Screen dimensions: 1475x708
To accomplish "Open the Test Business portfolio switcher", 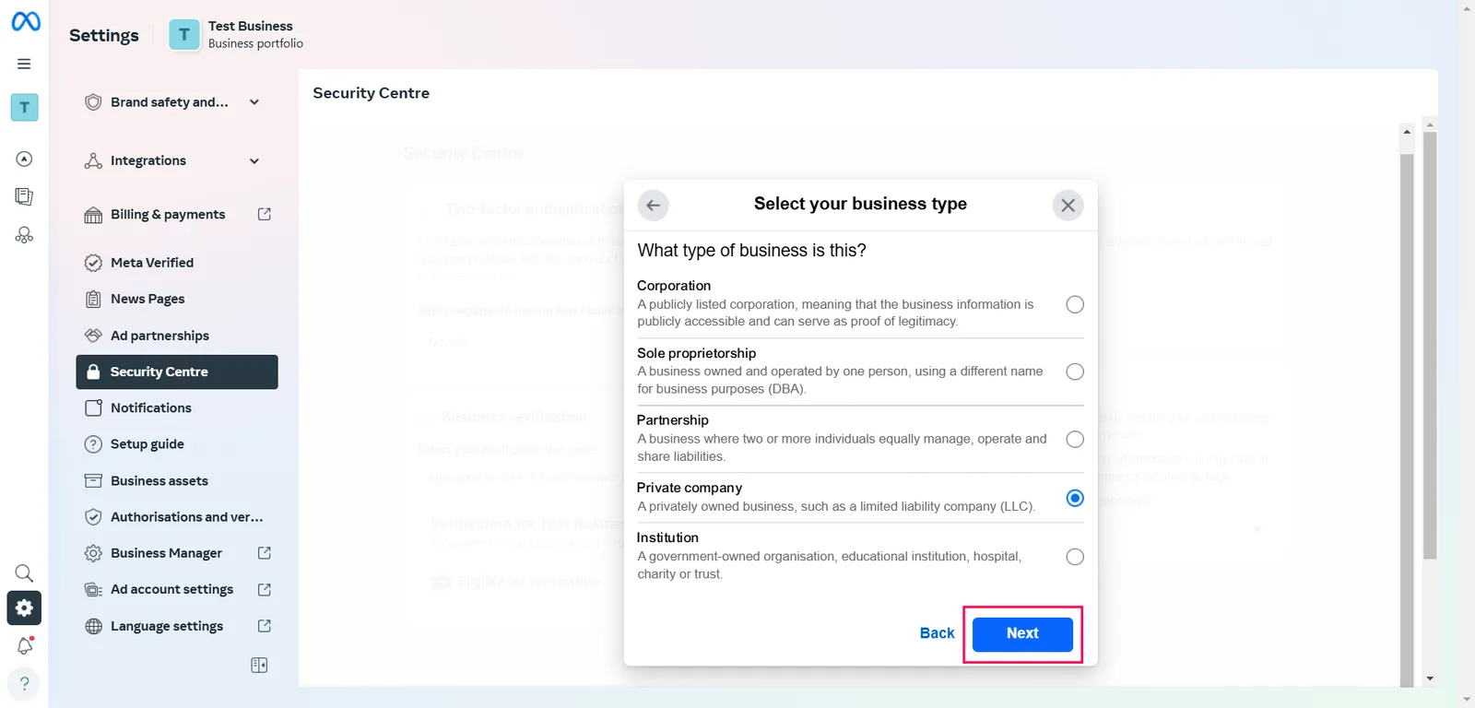I will coord(237,35).
